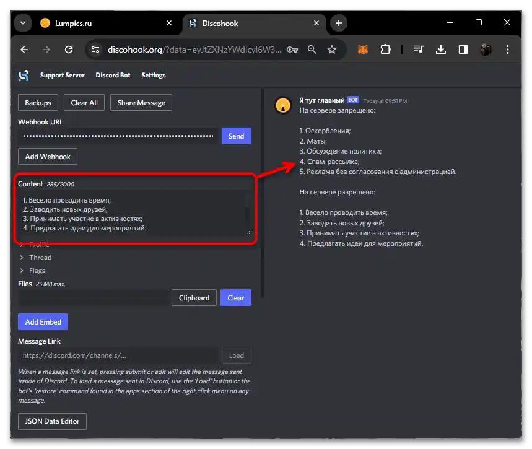Image resolution: width=532 pixels, height=449 pixels.
Task: Show browser downloads
Action: pyautogui.click(x=441, y=50)
